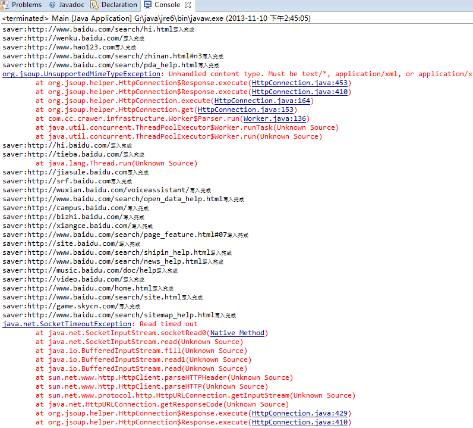Viewport: 473px width, 428px height.
Task: Click line saver:http://hi.baidu.com/
Action: point(67,145)
